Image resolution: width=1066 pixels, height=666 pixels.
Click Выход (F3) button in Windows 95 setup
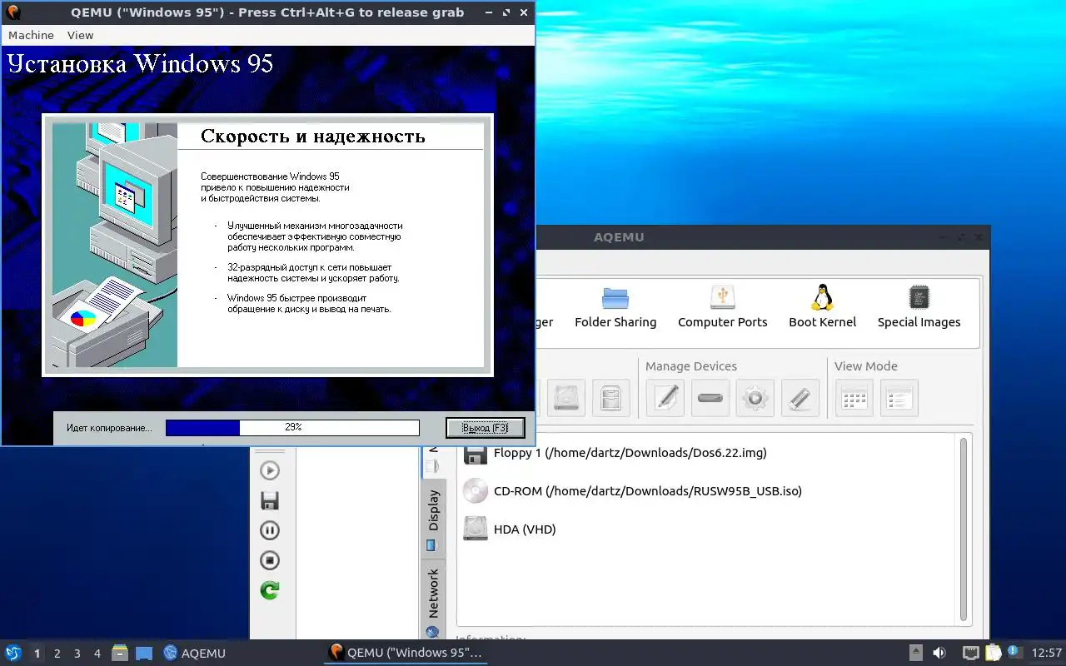[485, 427]
